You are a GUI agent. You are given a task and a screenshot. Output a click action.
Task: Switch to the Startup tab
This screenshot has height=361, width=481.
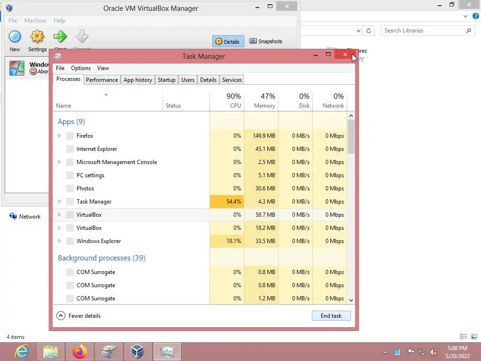[167, 80]
